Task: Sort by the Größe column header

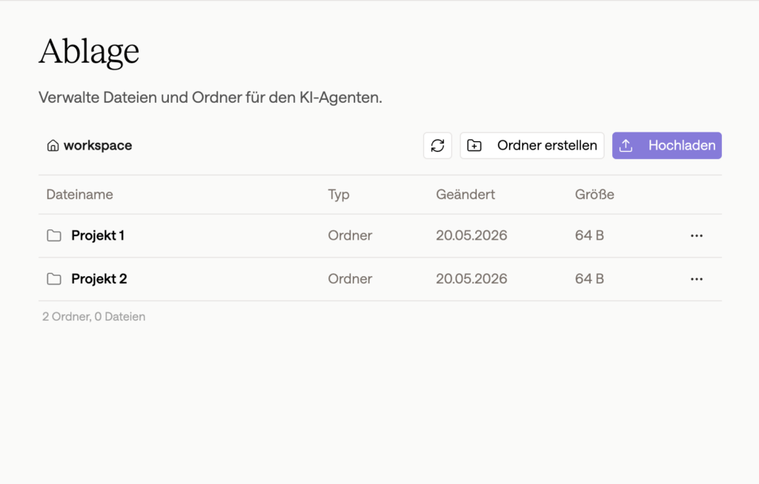Action: (594, 195)
